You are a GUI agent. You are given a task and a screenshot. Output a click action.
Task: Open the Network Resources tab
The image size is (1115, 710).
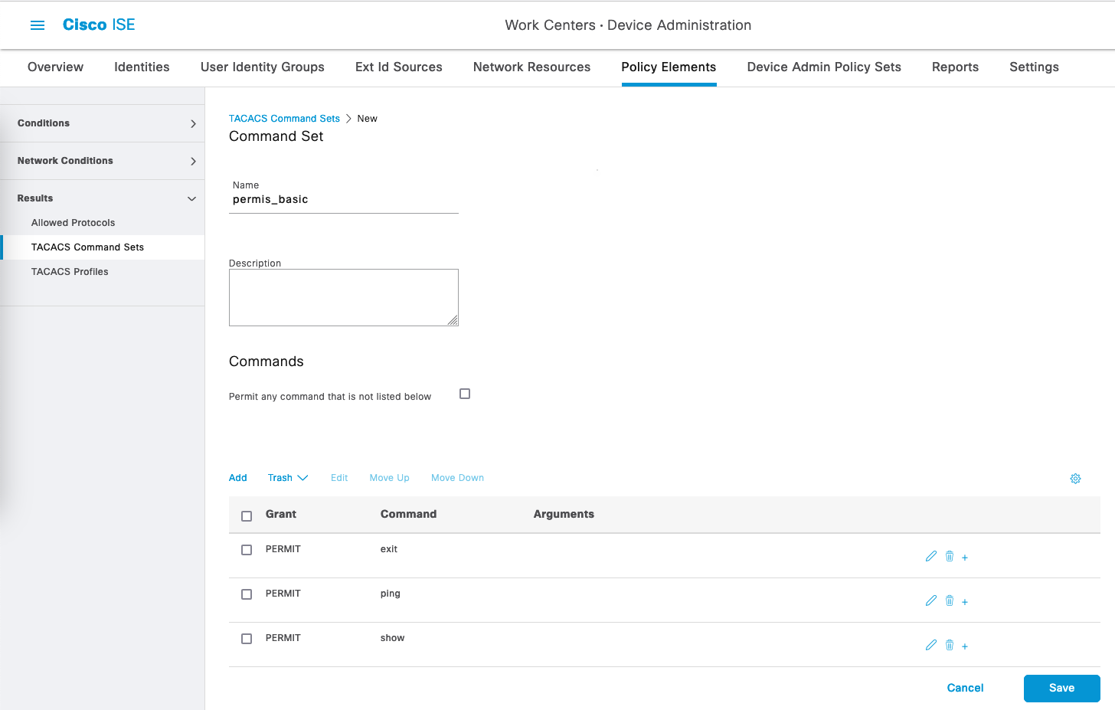[x=531, y=67]
